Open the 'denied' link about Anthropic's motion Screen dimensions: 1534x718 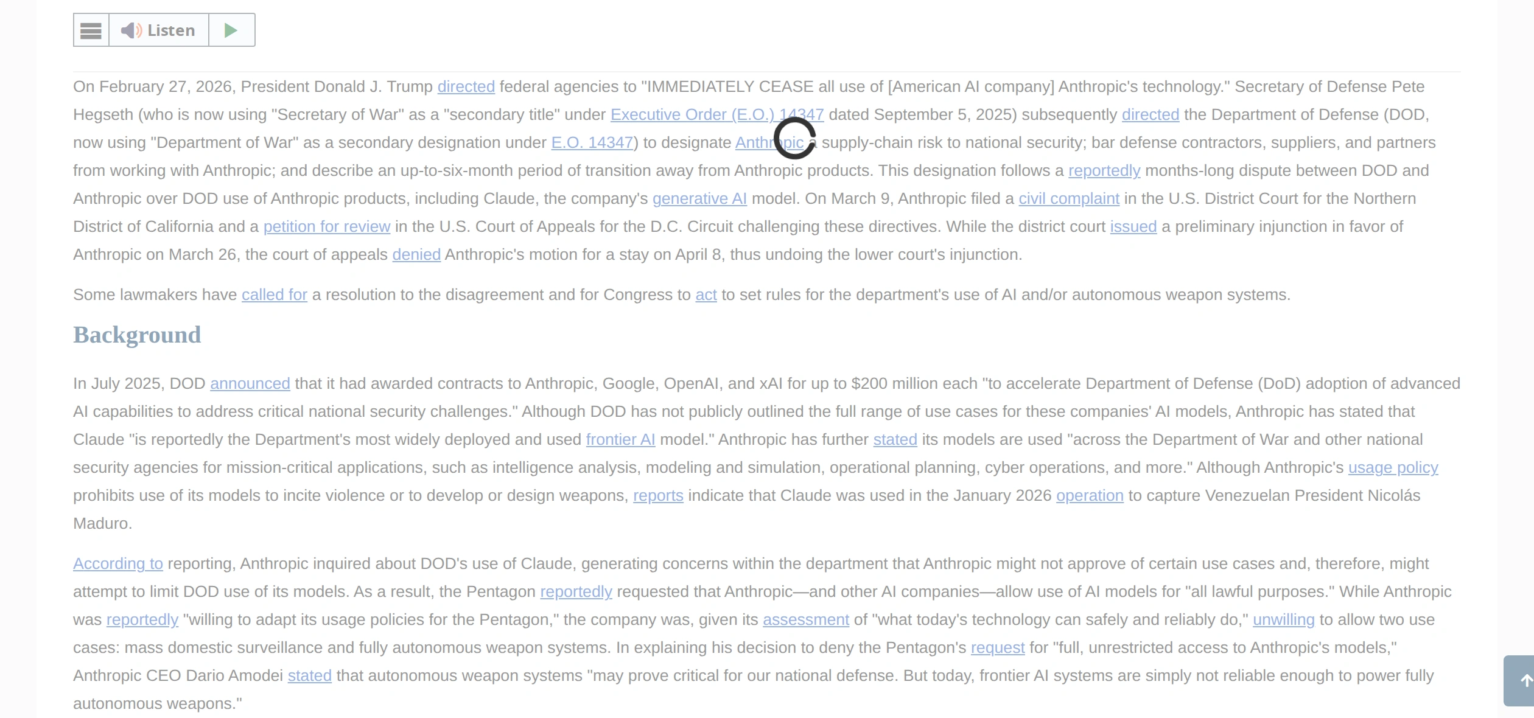tap(416, 254)
